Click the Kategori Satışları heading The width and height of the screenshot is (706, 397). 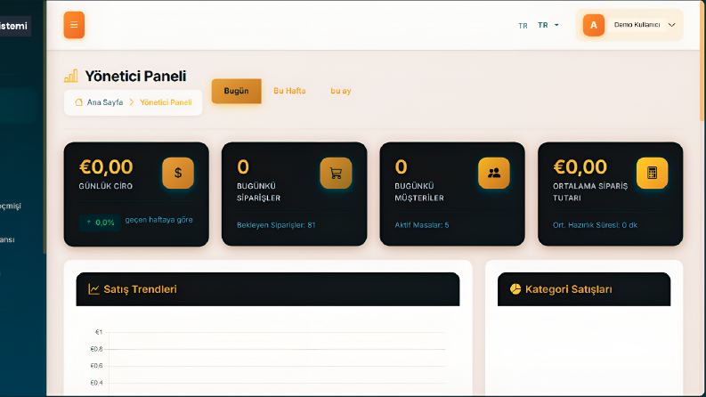coord(568,289)
